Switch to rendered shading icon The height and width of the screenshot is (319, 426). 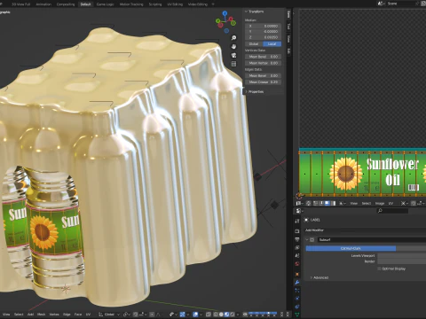point(232,315)
